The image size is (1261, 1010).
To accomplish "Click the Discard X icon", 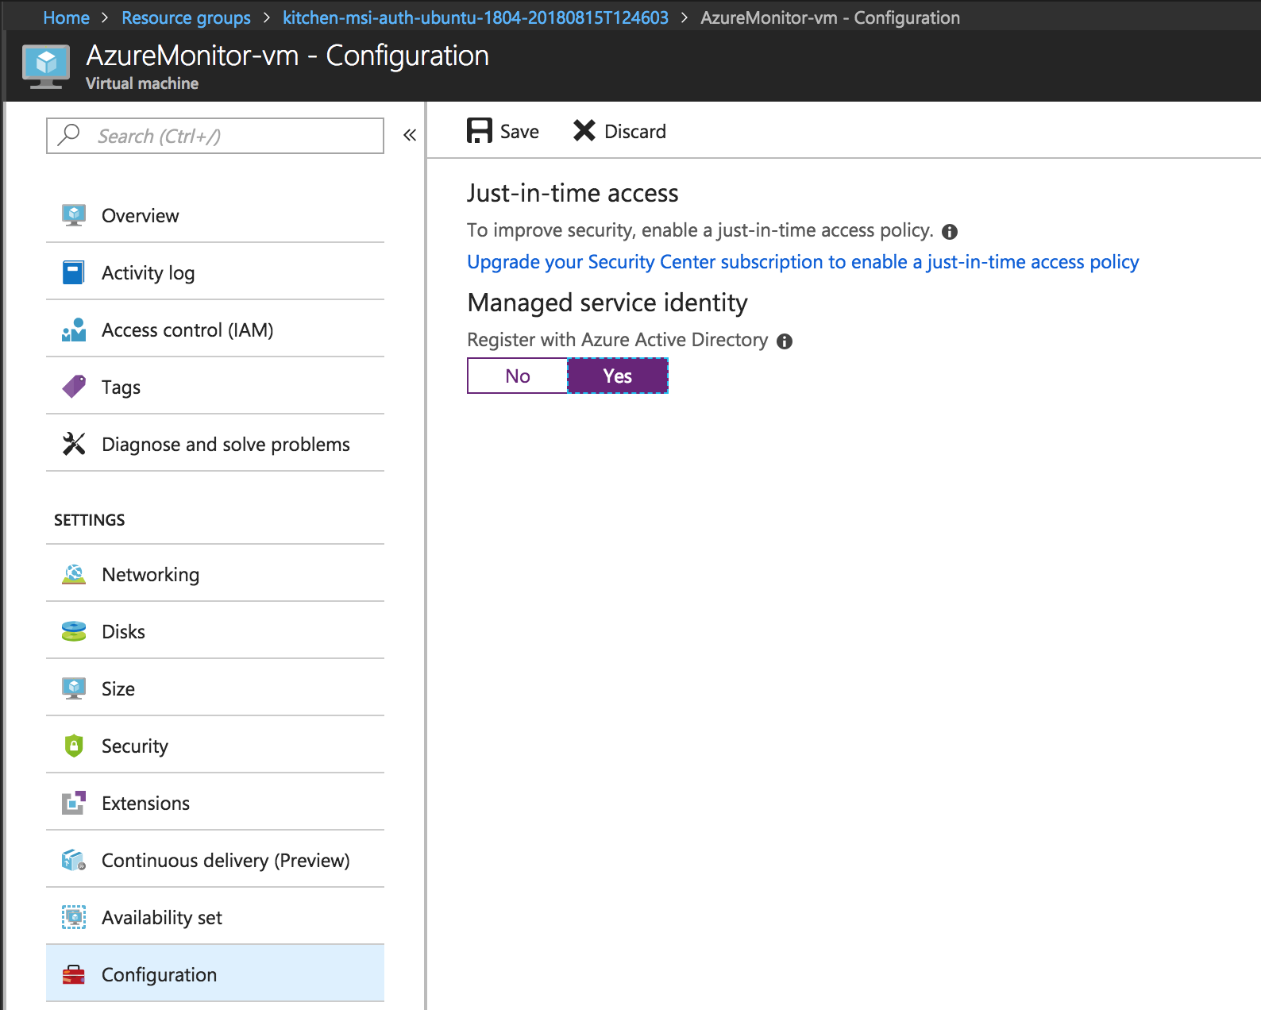I will point(584,131).
